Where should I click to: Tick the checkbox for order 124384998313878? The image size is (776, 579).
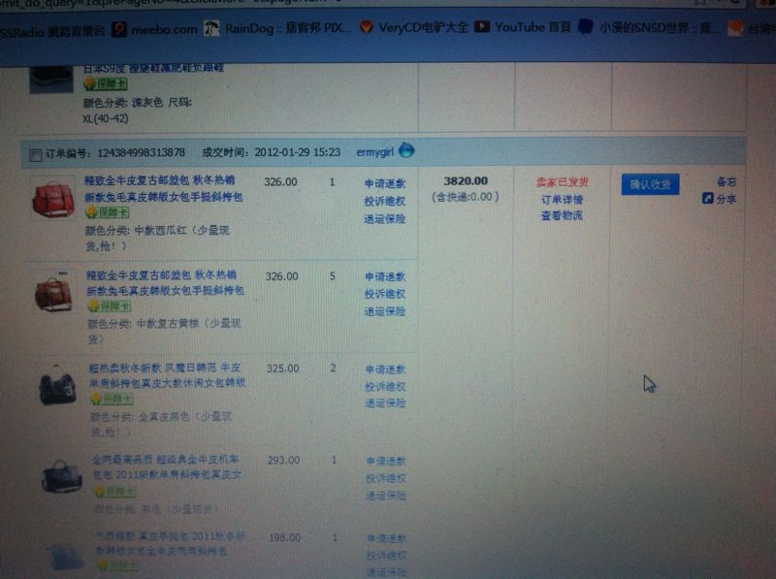click(36, 155)
